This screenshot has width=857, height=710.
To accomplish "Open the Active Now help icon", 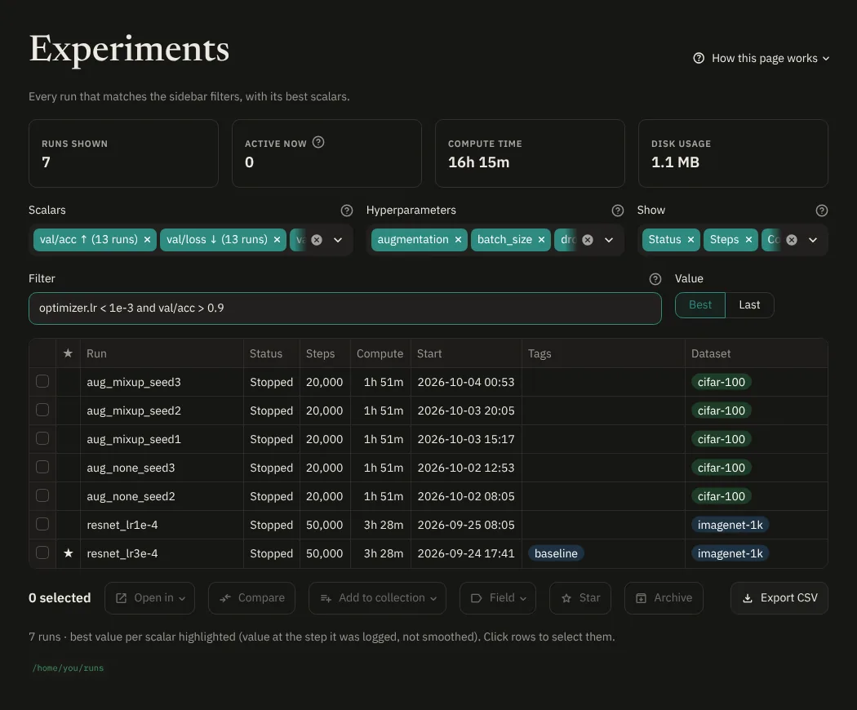I will (318, 142).
